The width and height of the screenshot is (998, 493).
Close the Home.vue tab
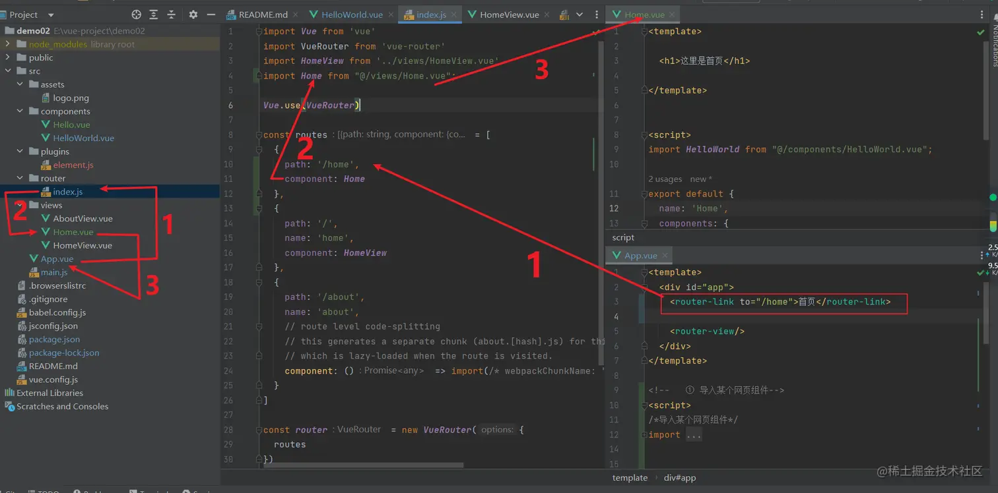(x=673, y=14)
